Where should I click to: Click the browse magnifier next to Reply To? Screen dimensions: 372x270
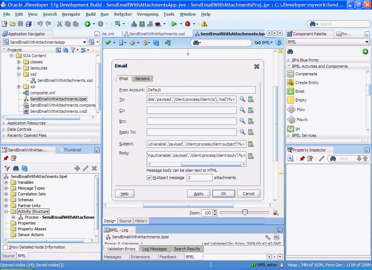(242, 132)
